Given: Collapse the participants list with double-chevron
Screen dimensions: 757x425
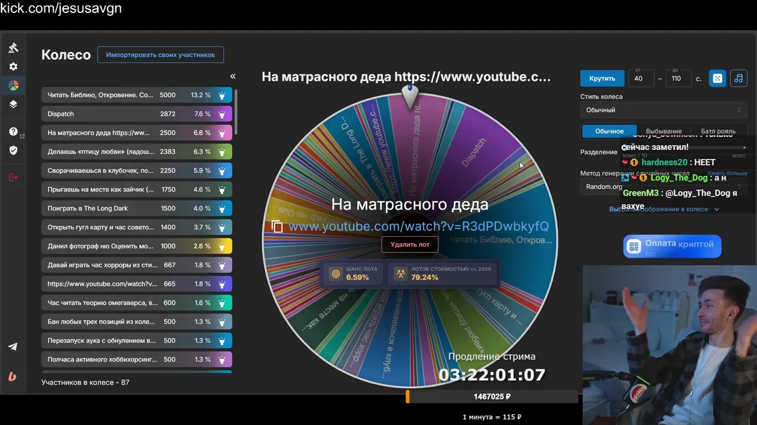Looking at the screenshot, I should point(232,76).
